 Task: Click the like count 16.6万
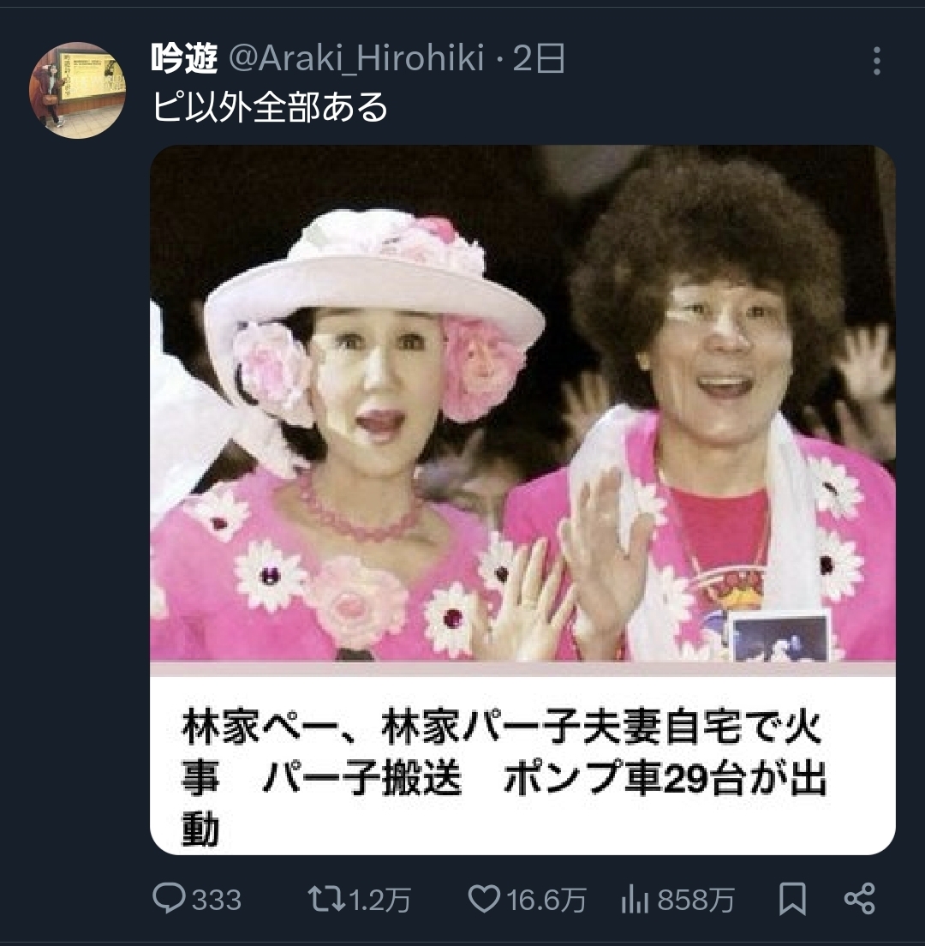click(546, 900)
